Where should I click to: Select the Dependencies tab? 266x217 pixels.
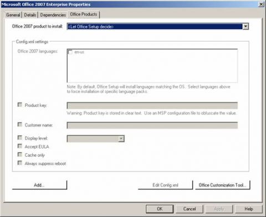(53, 15)
